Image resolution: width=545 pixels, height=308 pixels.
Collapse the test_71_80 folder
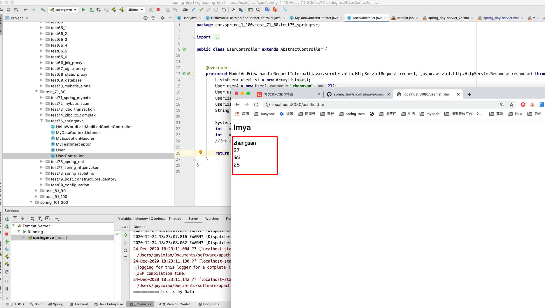click(36, 92)
